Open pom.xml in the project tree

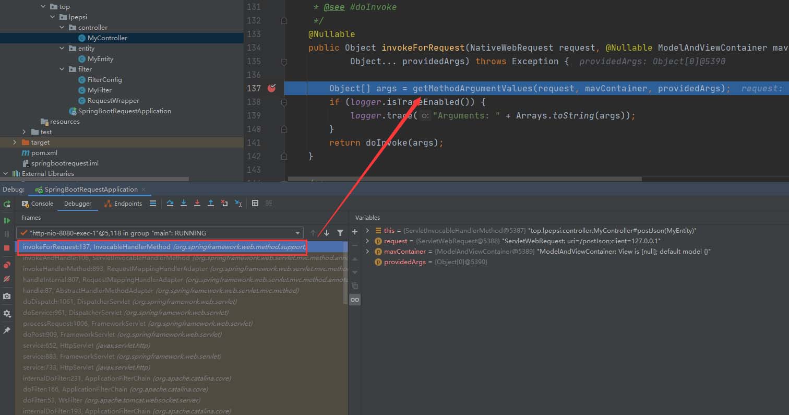[x=44, y=153]
